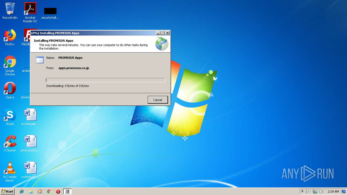Select the apps.pronexus.co.jp source text
This screenshot has height=195, width=347.
(74, 68)
